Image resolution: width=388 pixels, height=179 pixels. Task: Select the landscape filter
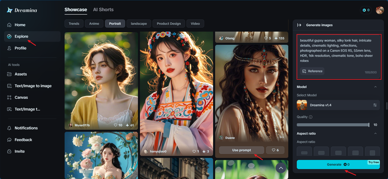[x=139, y=24]
